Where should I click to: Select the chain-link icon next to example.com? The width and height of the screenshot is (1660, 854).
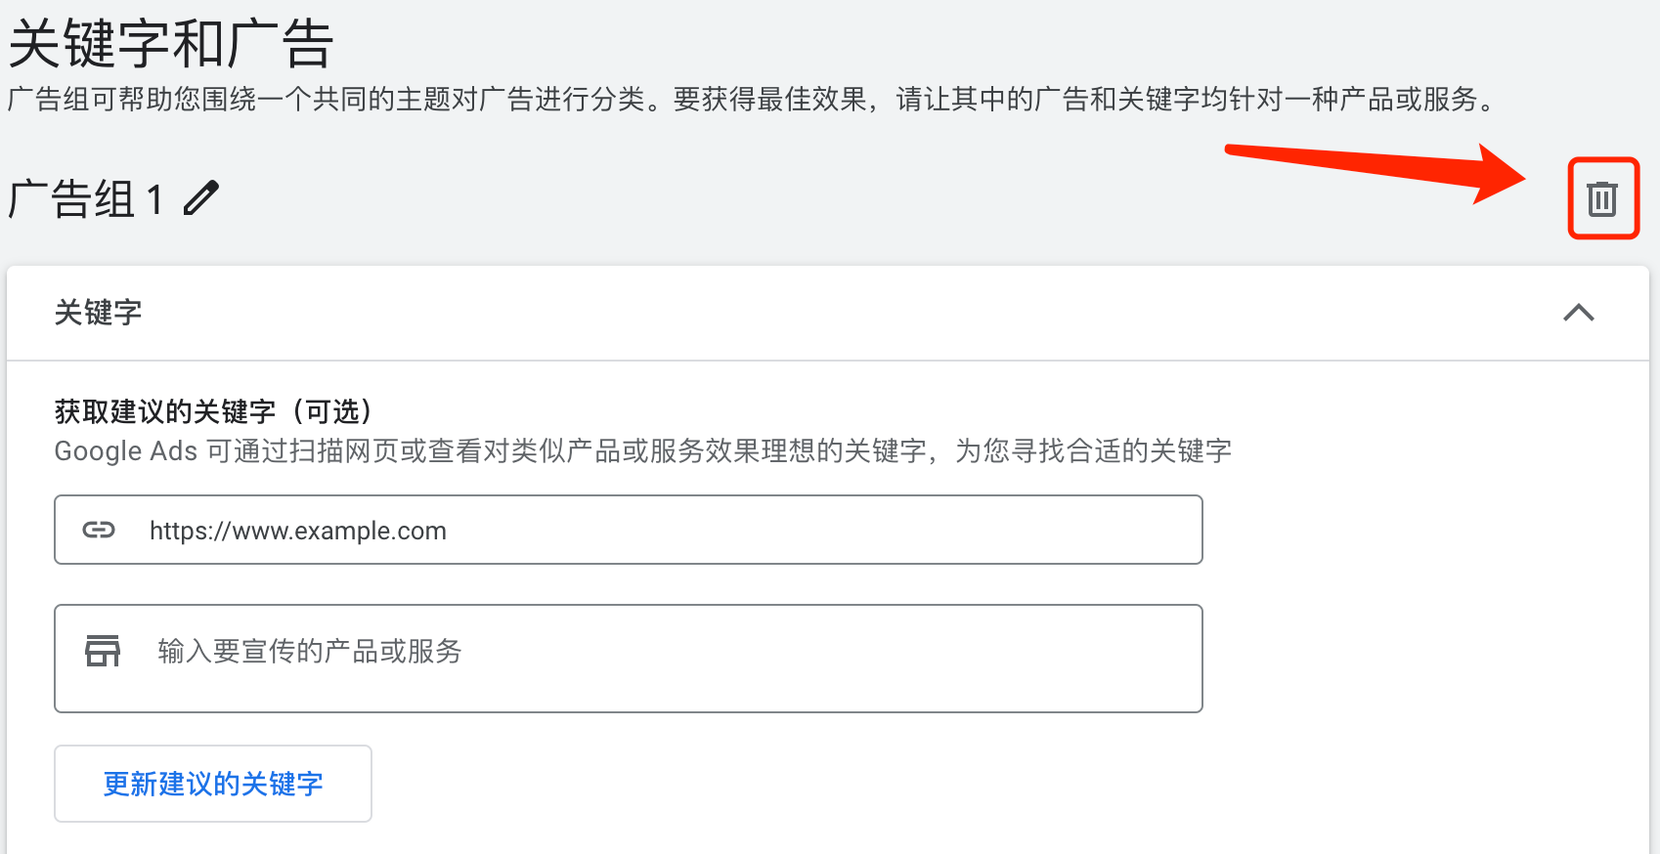point(99,530)
